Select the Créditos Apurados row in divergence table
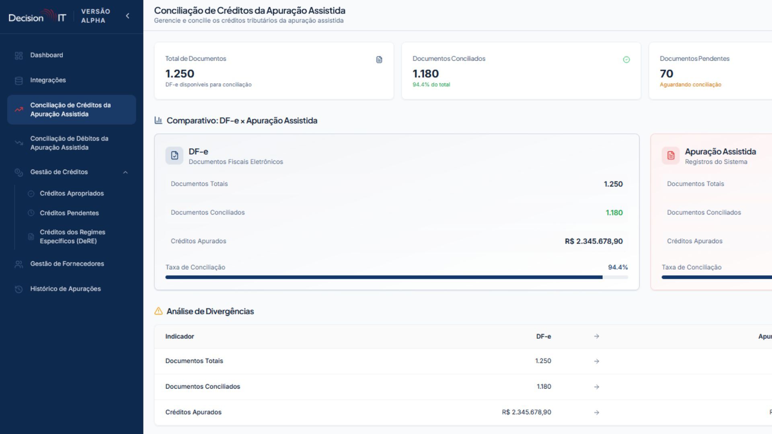This screenshot has height=434, width=772. [x=463, y=412]
